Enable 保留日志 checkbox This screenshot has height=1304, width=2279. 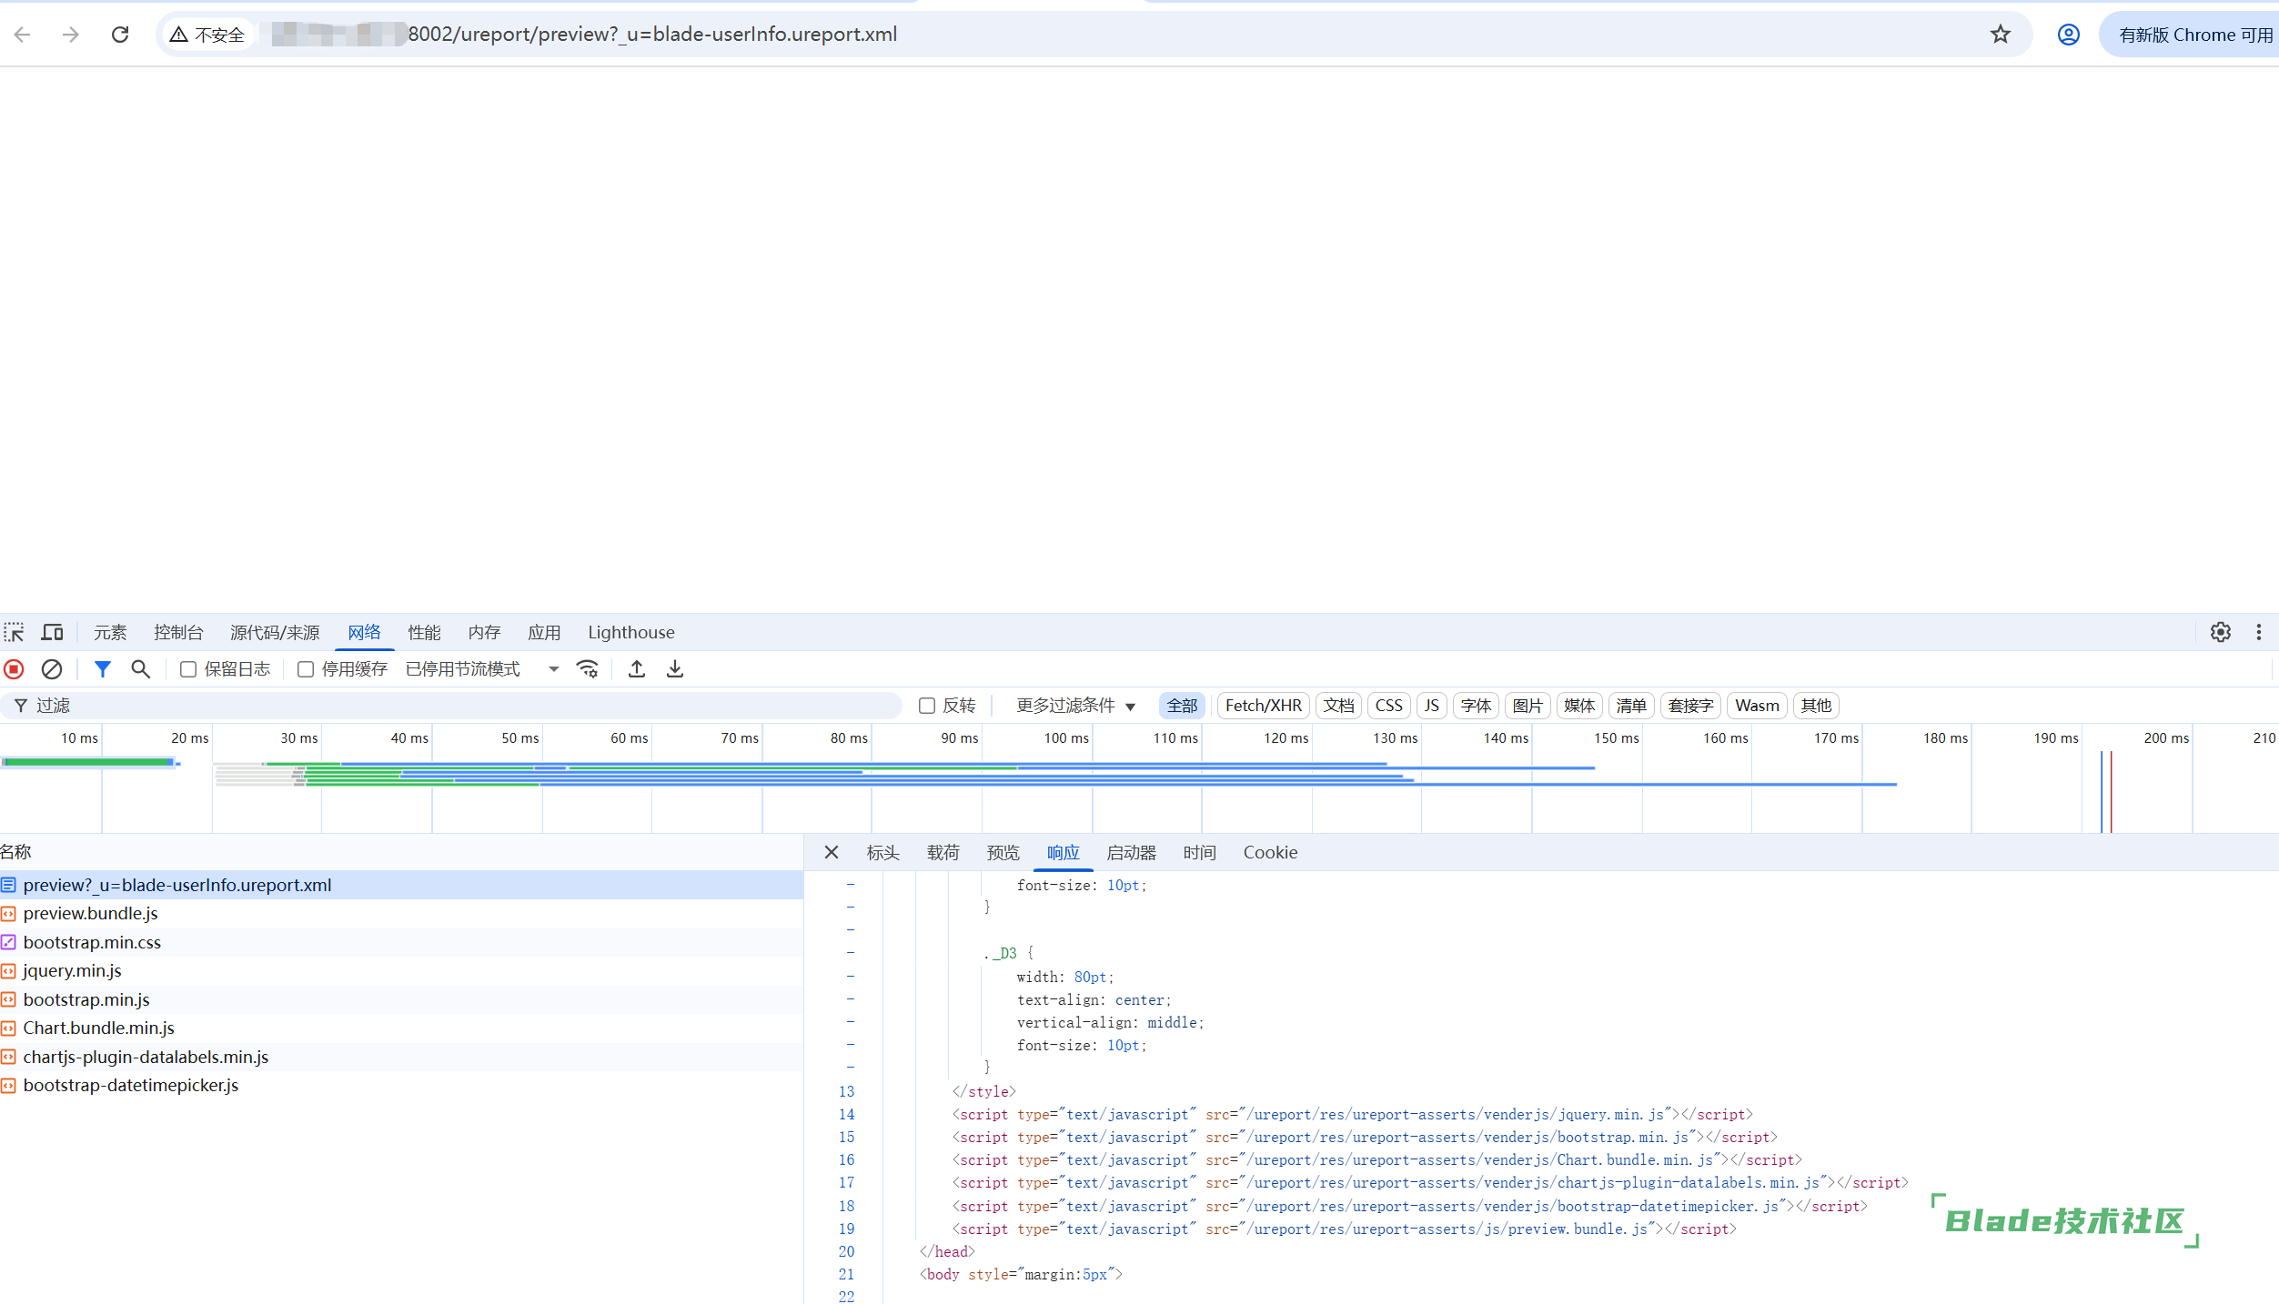tap(188, 669)
